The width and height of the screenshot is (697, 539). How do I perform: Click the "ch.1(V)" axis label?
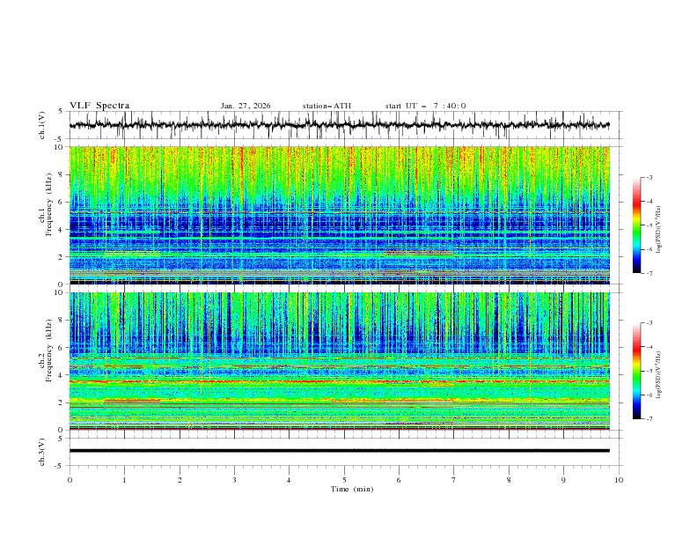(x=42, y=125)
